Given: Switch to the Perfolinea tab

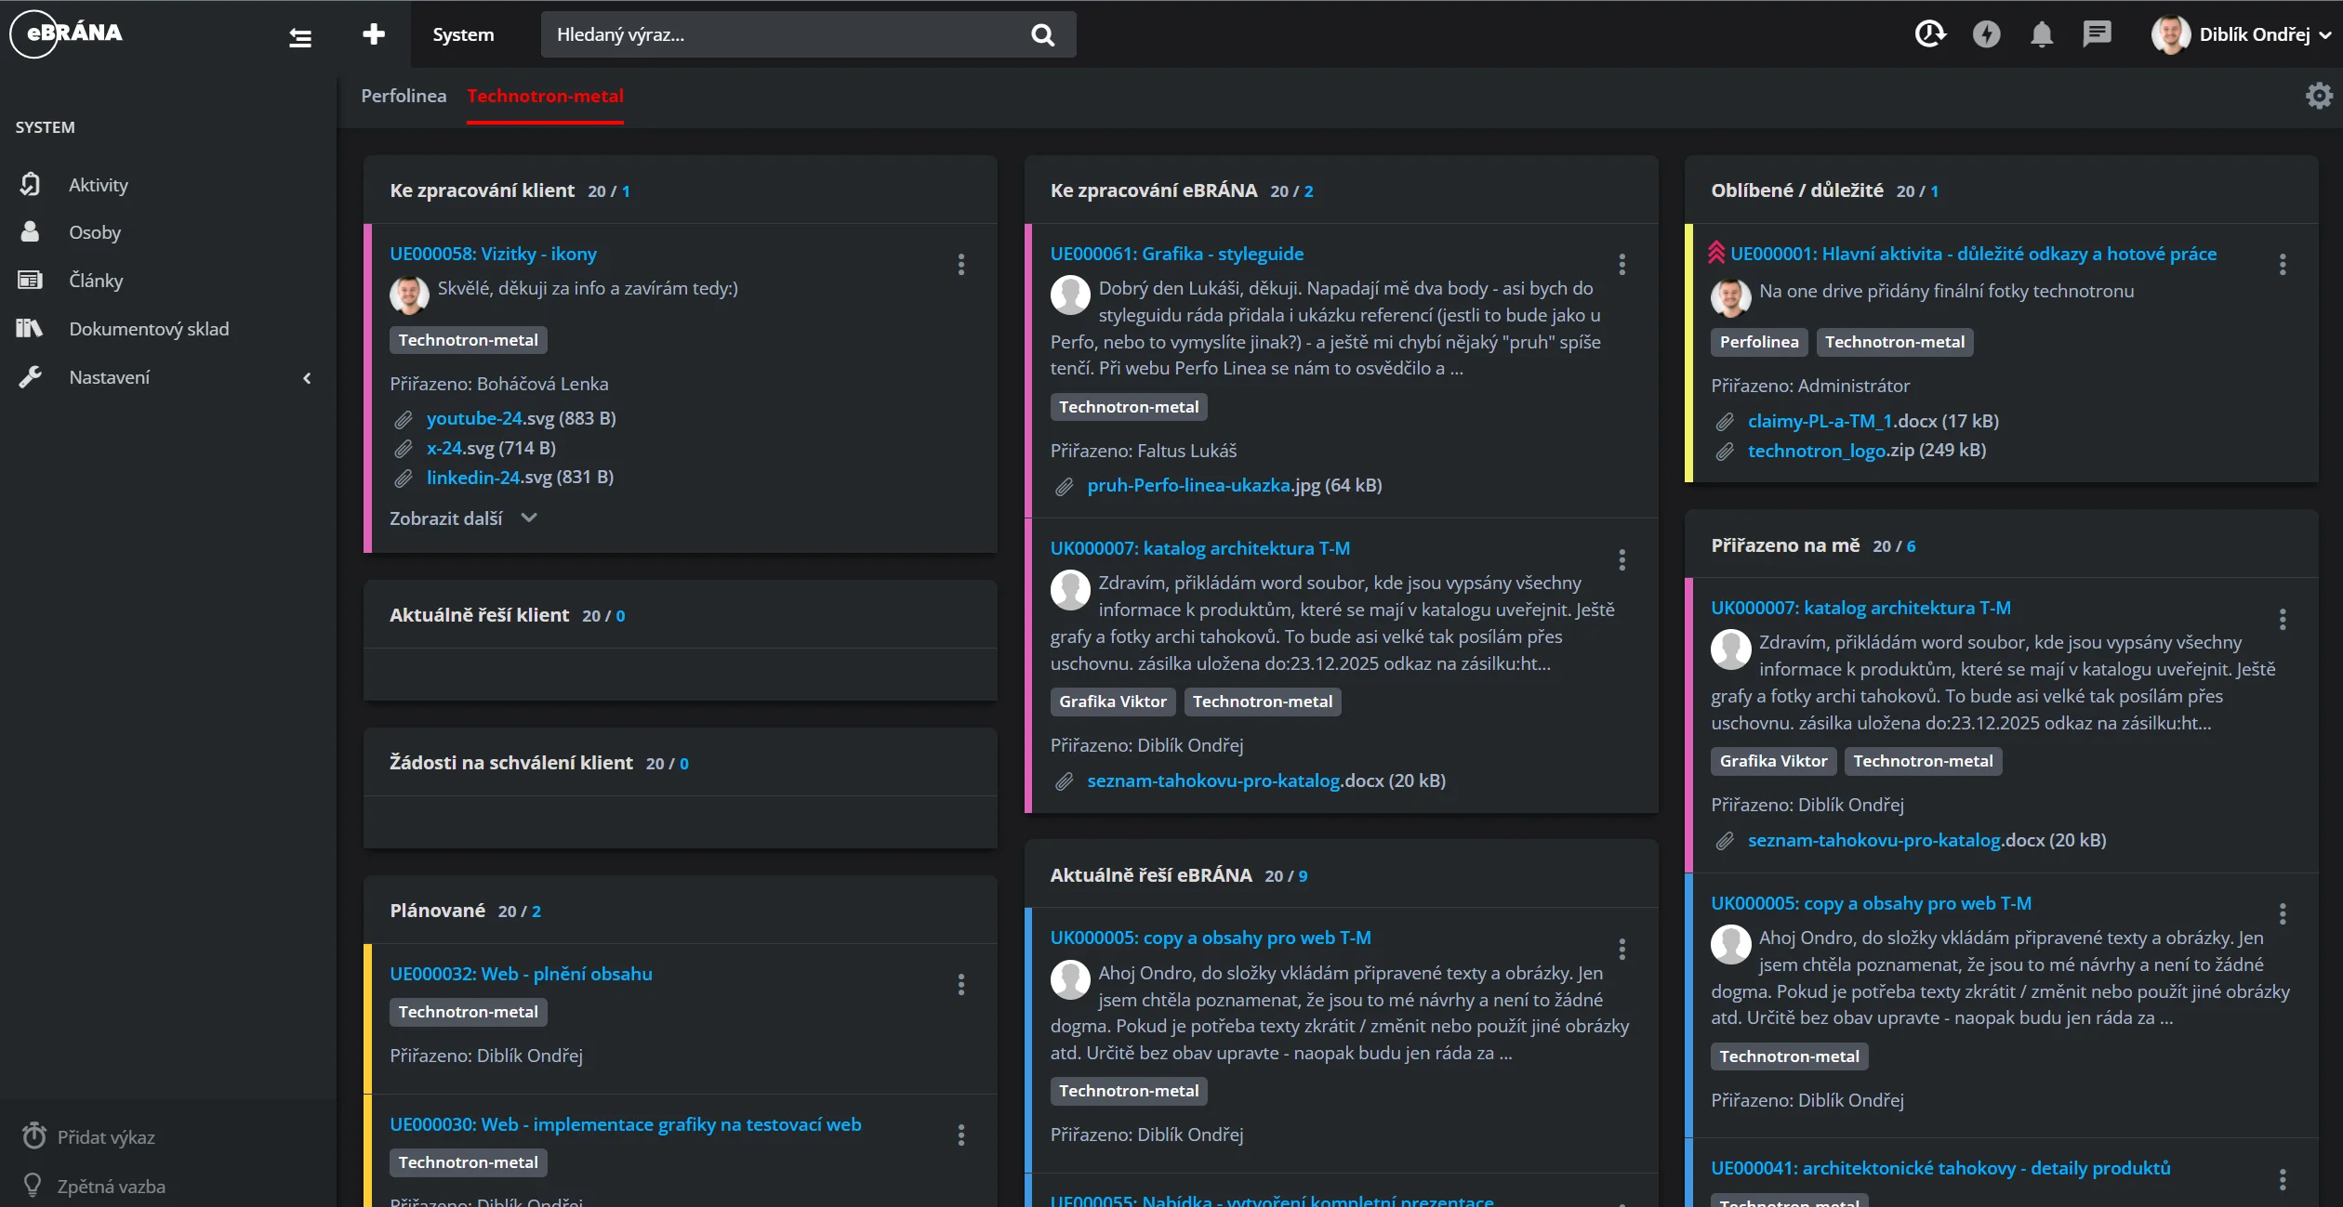Looking at the screenshot, I should pyautogui.click(x=404, y=96).
